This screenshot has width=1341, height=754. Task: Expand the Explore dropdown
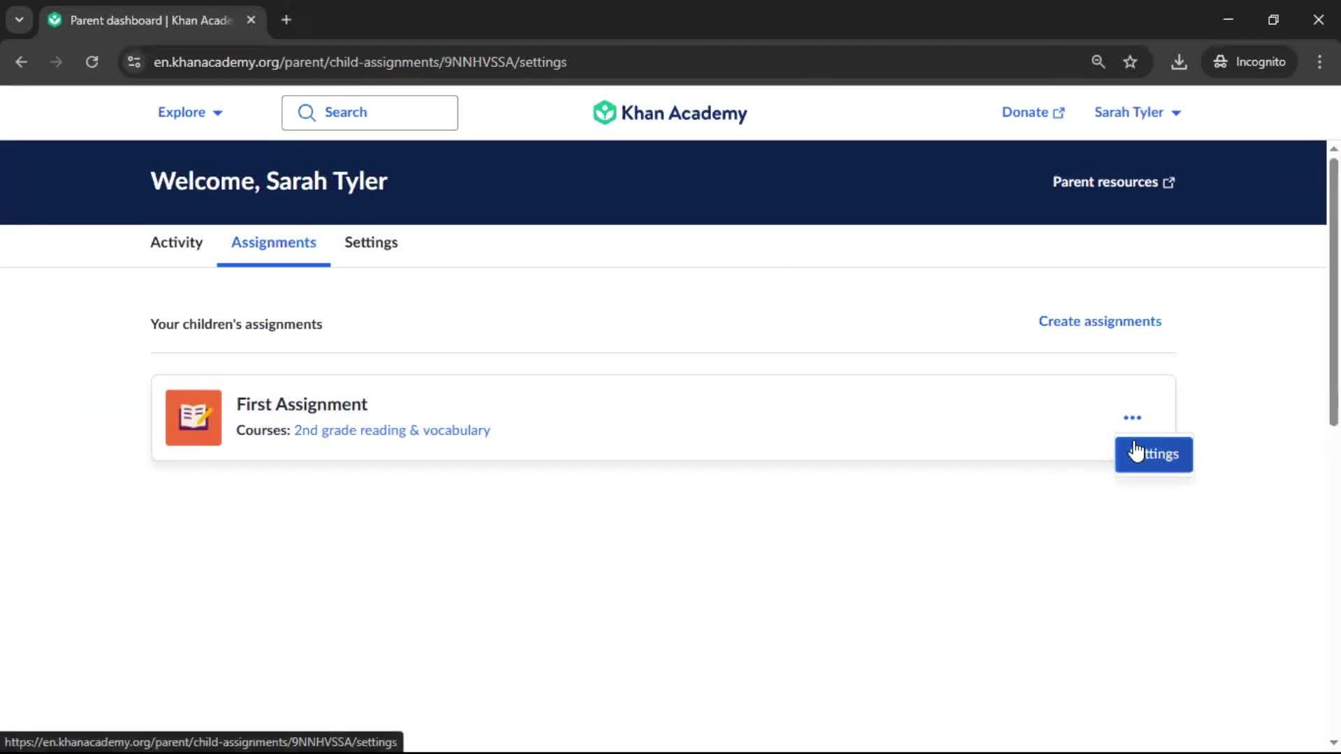[x=190, y=112]
